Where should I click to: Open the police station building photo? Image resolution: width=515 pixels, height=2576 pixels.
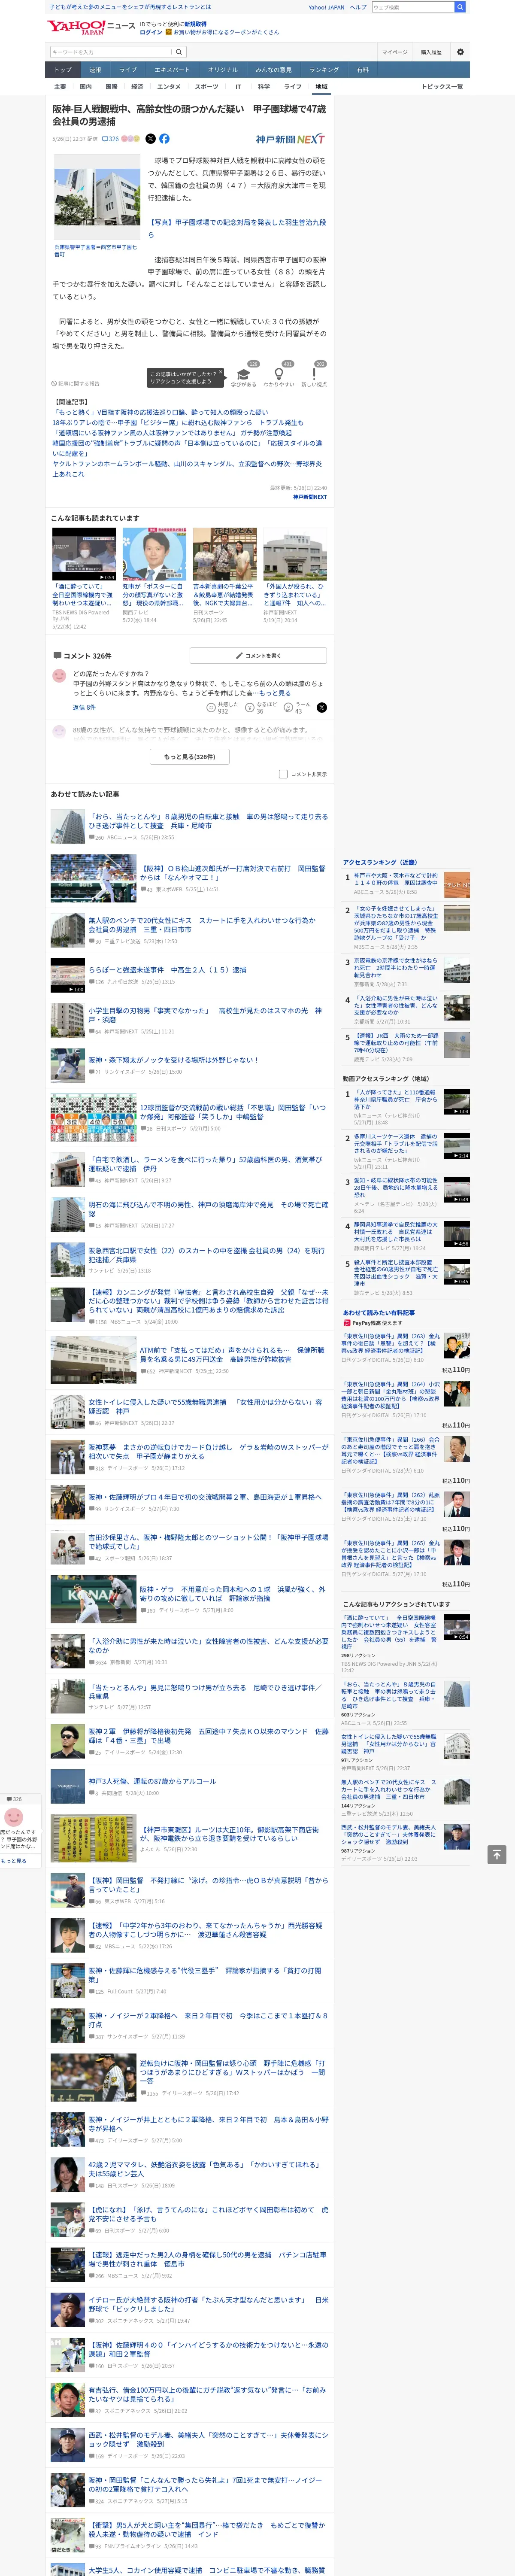click(97, 197)
